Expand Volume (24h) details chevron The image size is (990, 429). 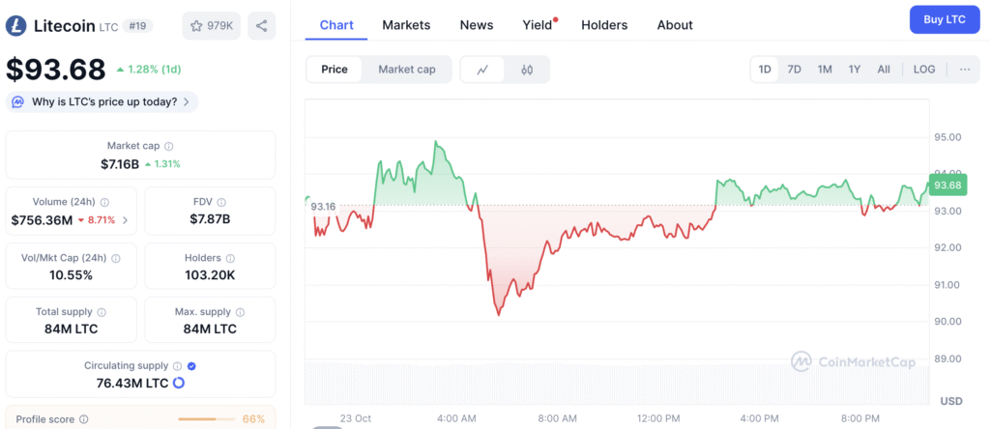click(125, 220)
